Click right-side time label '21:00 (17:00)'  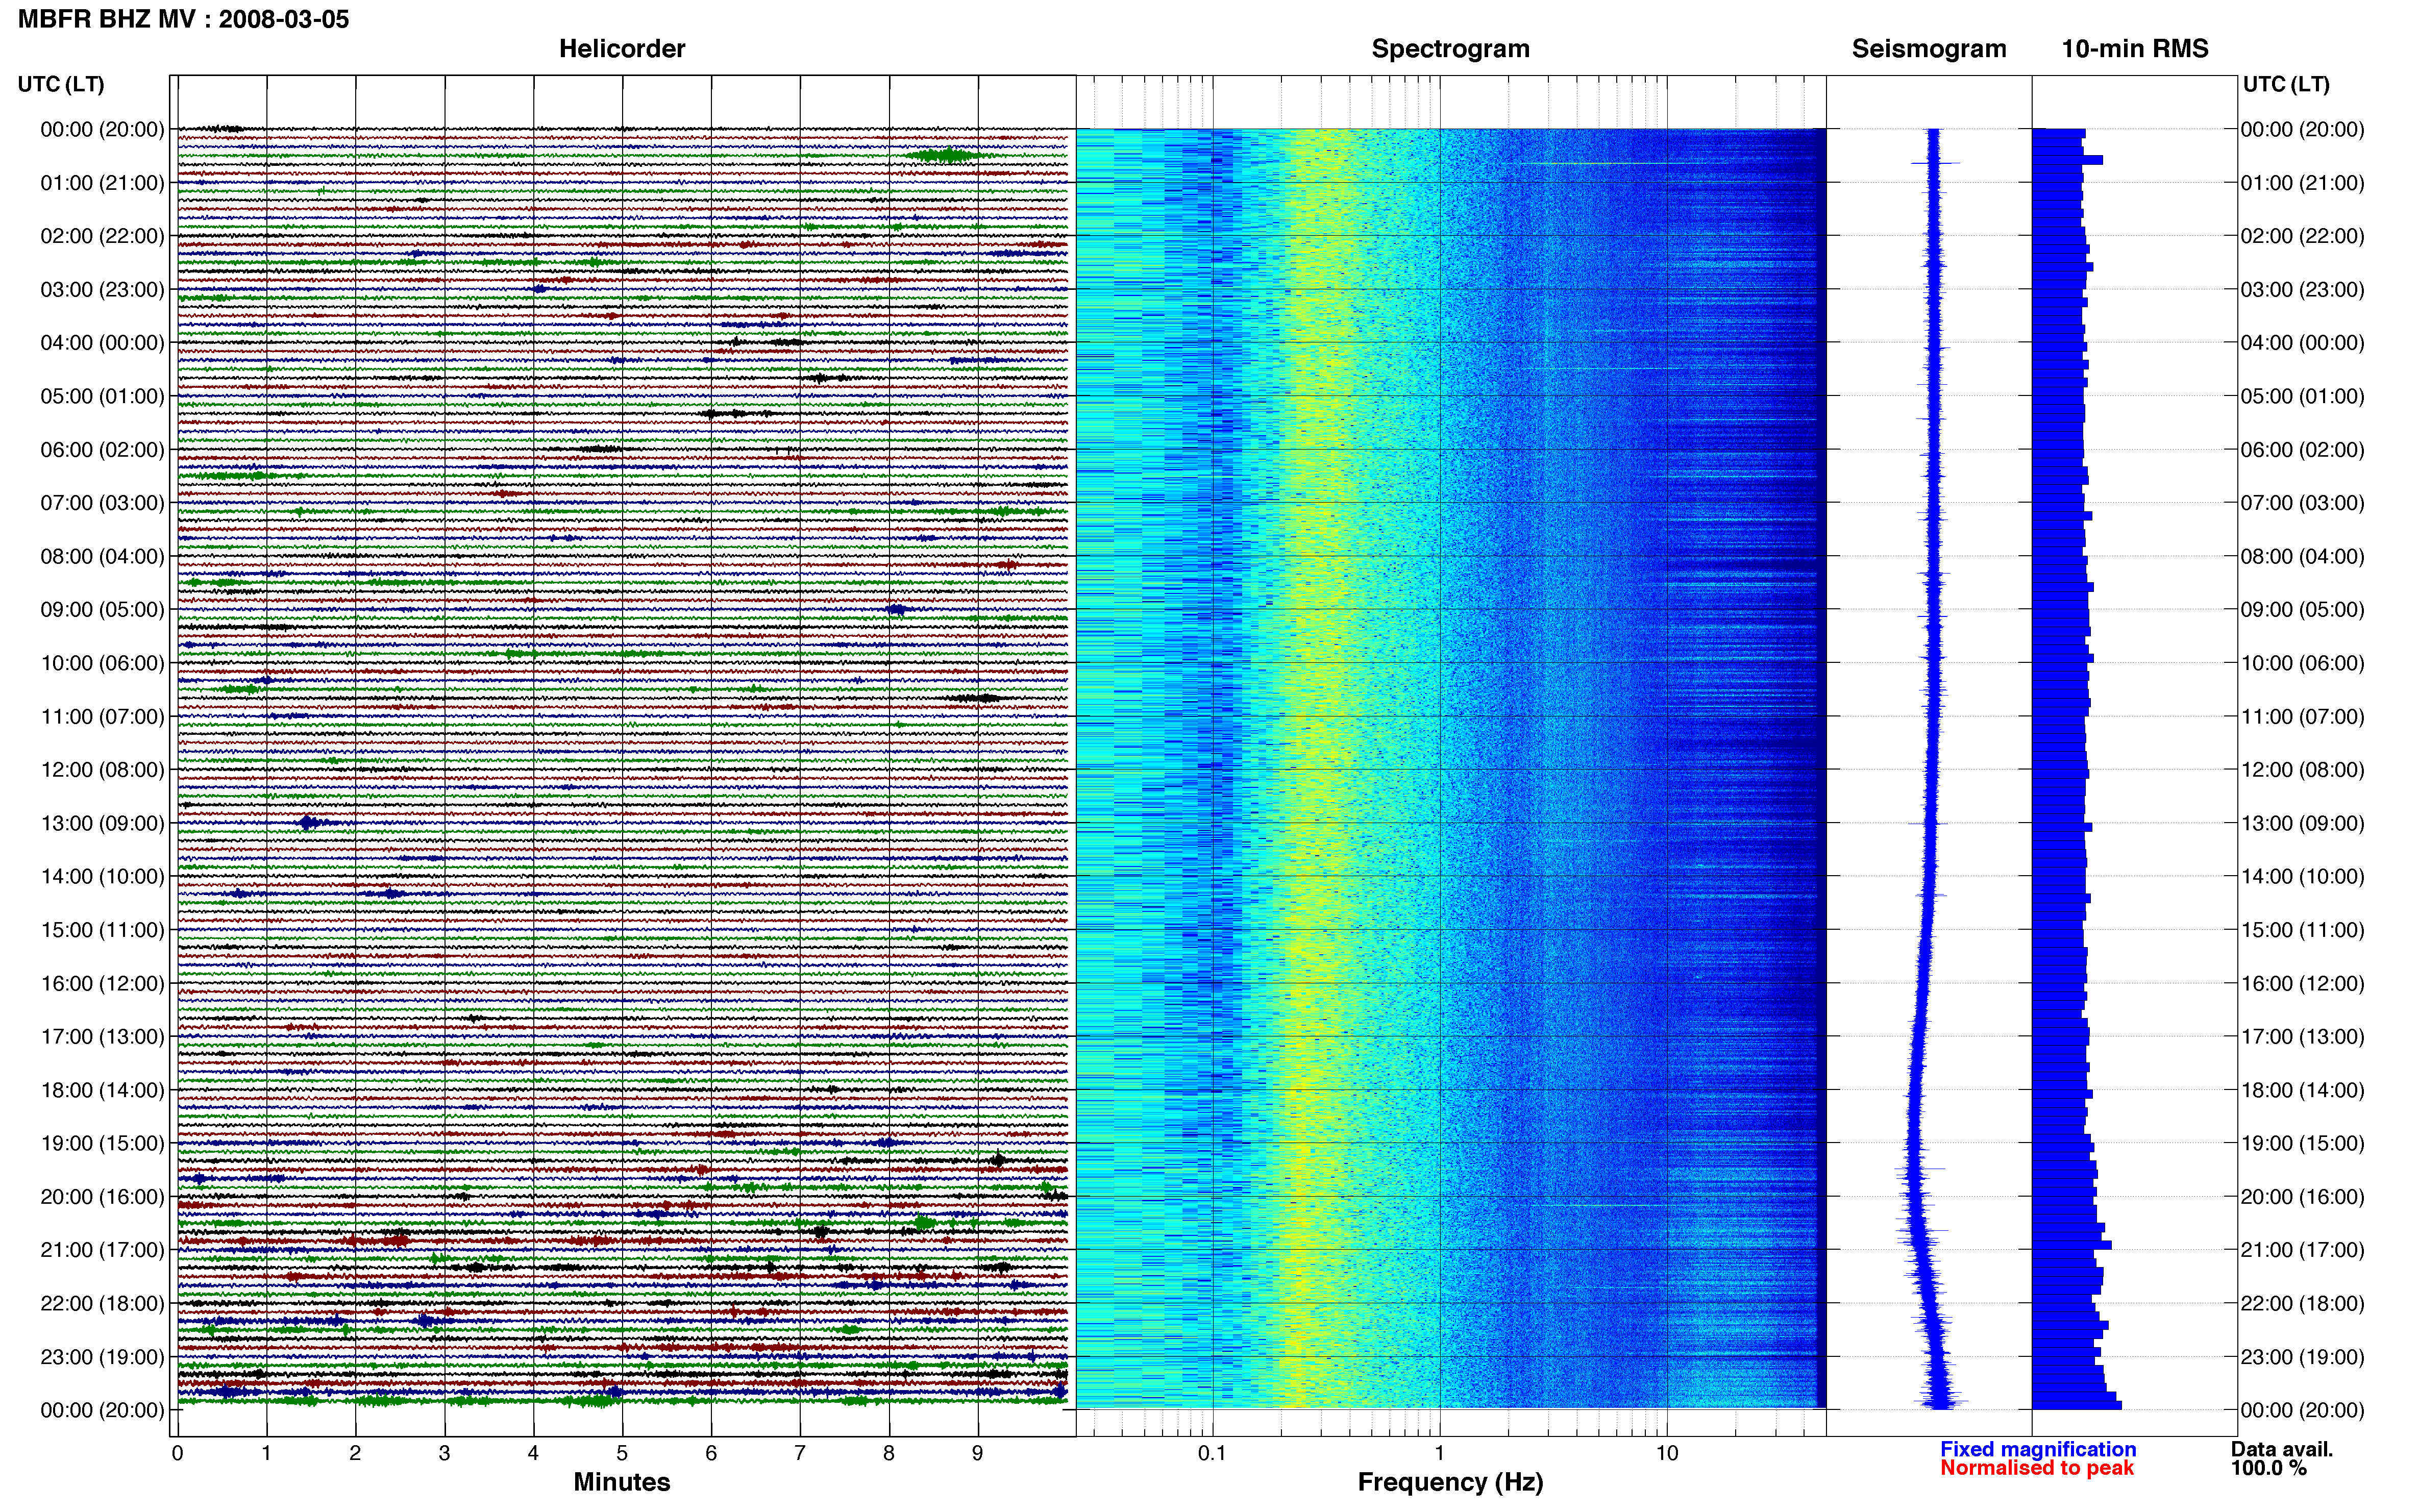click(x=2302, y=1250)
